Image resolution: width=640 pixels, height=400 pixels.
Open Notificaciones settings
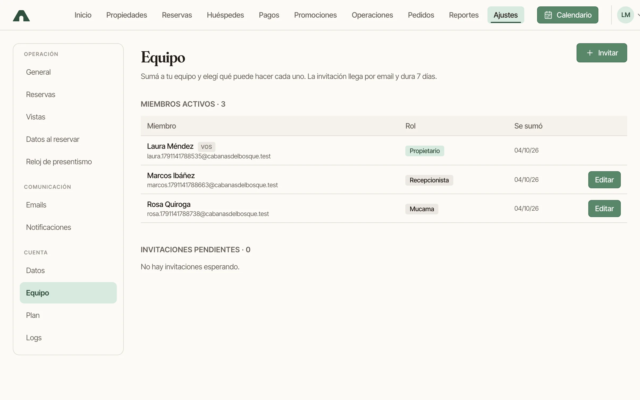(68, 227)
